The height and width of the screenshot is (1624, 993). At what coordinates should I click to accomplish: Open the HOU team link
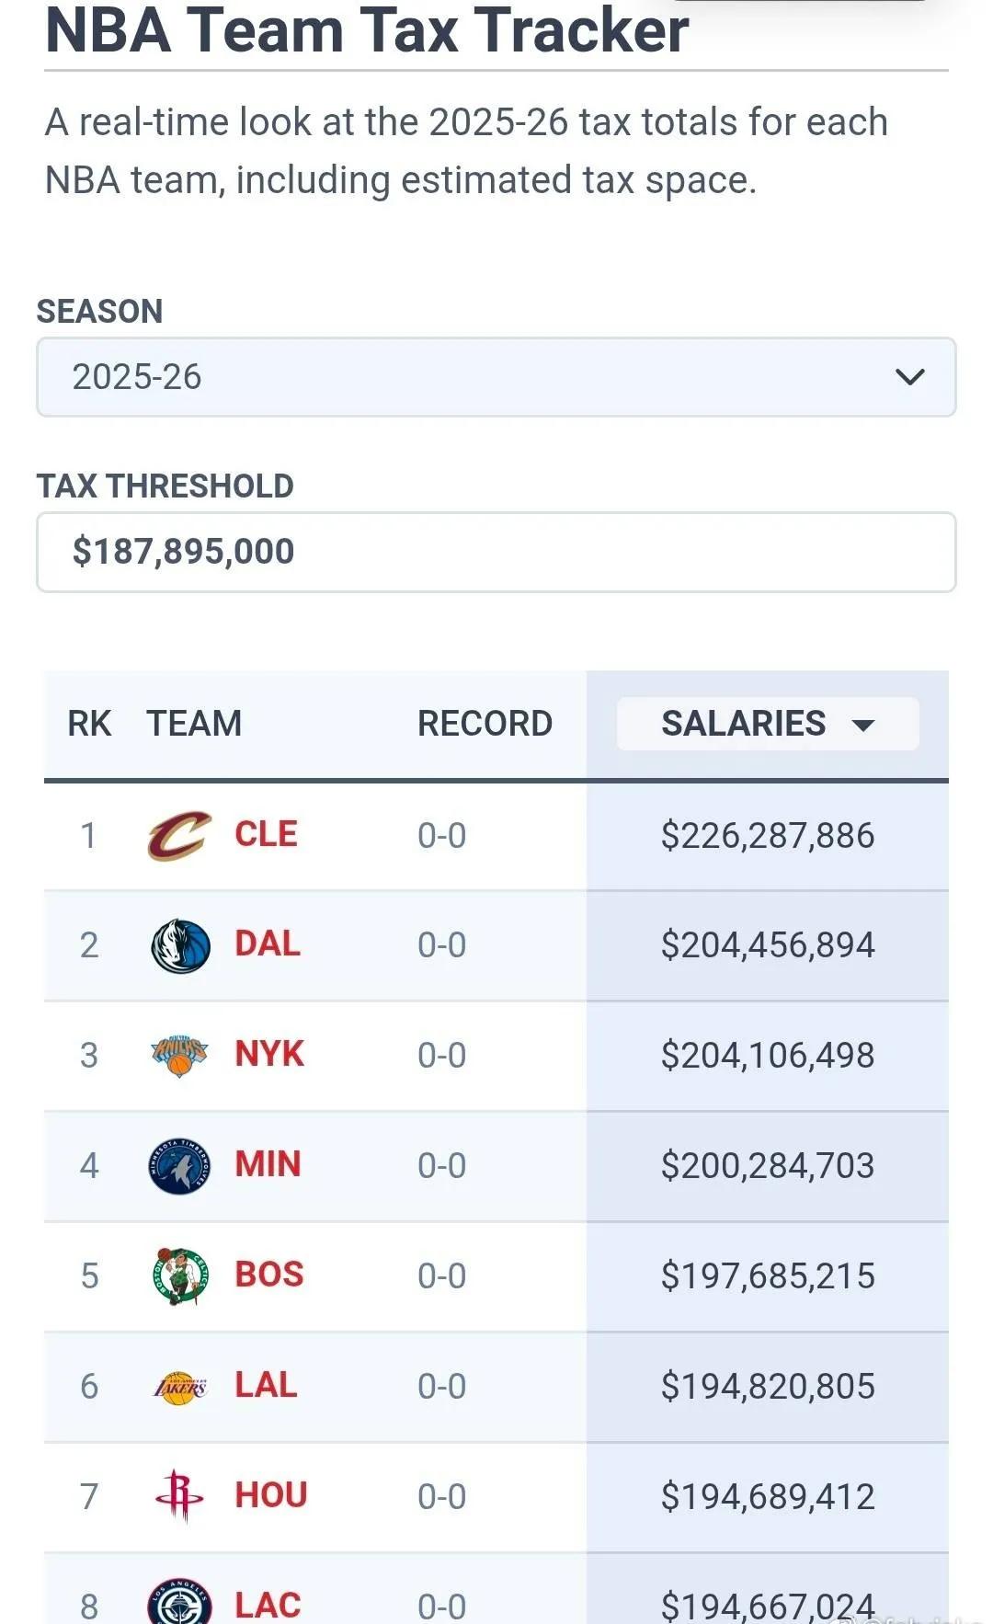tap(271, 1495)
